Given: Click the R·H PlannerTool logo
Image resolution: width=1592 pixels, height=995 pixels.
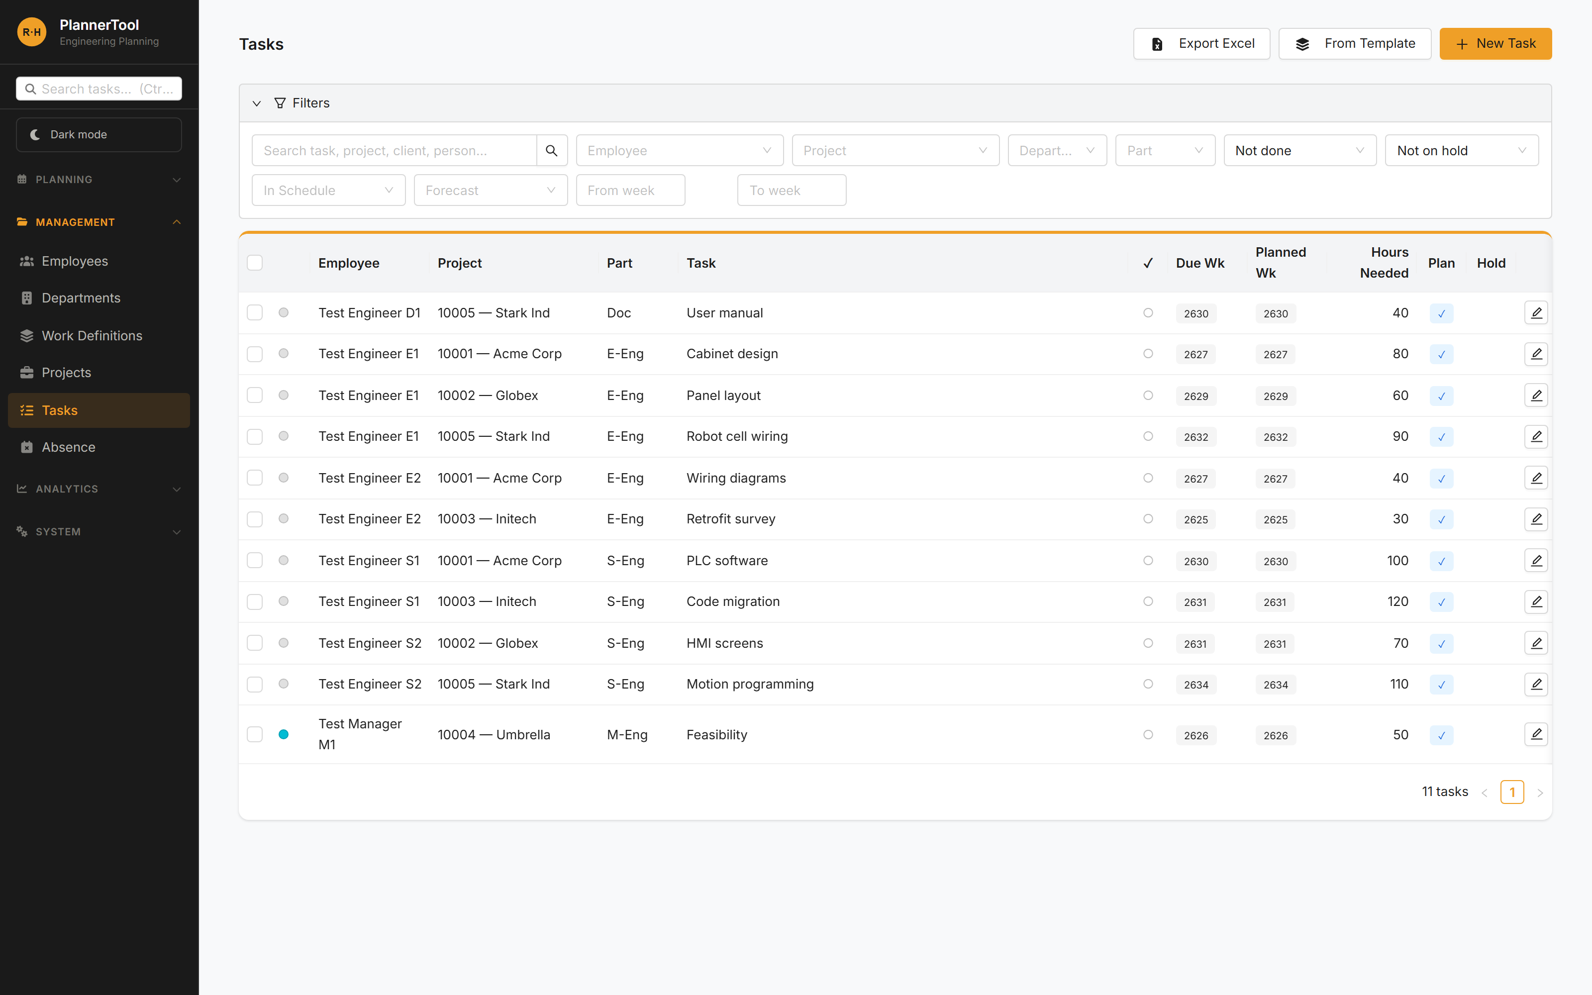Looking at the screenshot, I should 31,32.
